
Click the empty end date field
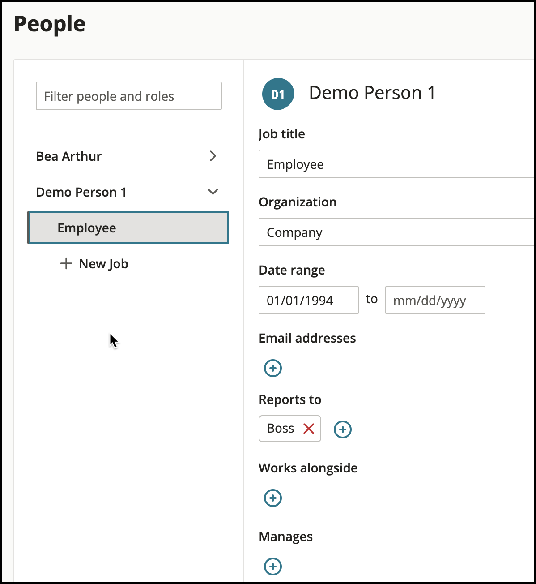pyautogui.click(x=435, y=300)
